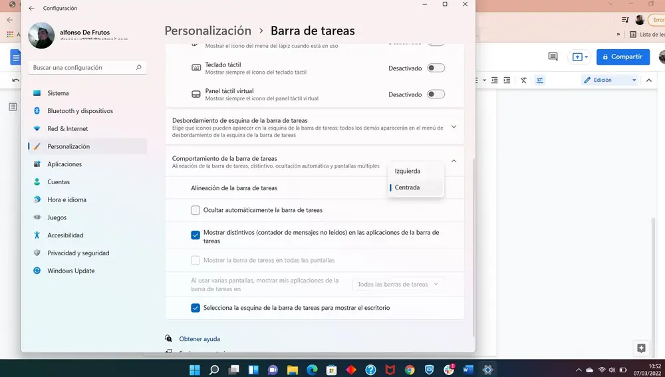This screenshot has height=377, width=665.
Task: Click Personalización in the breadcrumb
Action: click(207, 31)
